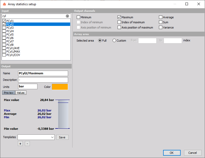Image resolution: width=205 pixels, height=158 pixels.
Task: Switch to the Preview tab
Action: point(9,93)
